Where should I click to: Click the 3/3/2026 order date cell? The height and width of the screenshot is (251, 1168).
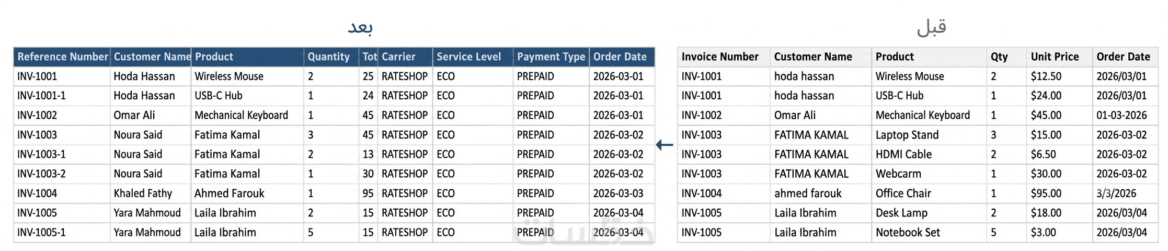point(1125,193)
